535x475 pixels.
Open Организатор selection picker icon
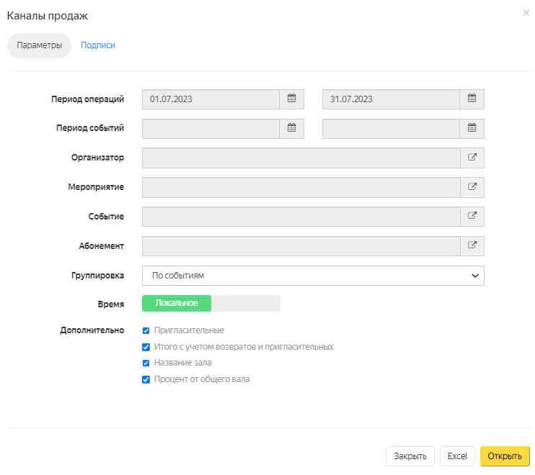472,158
